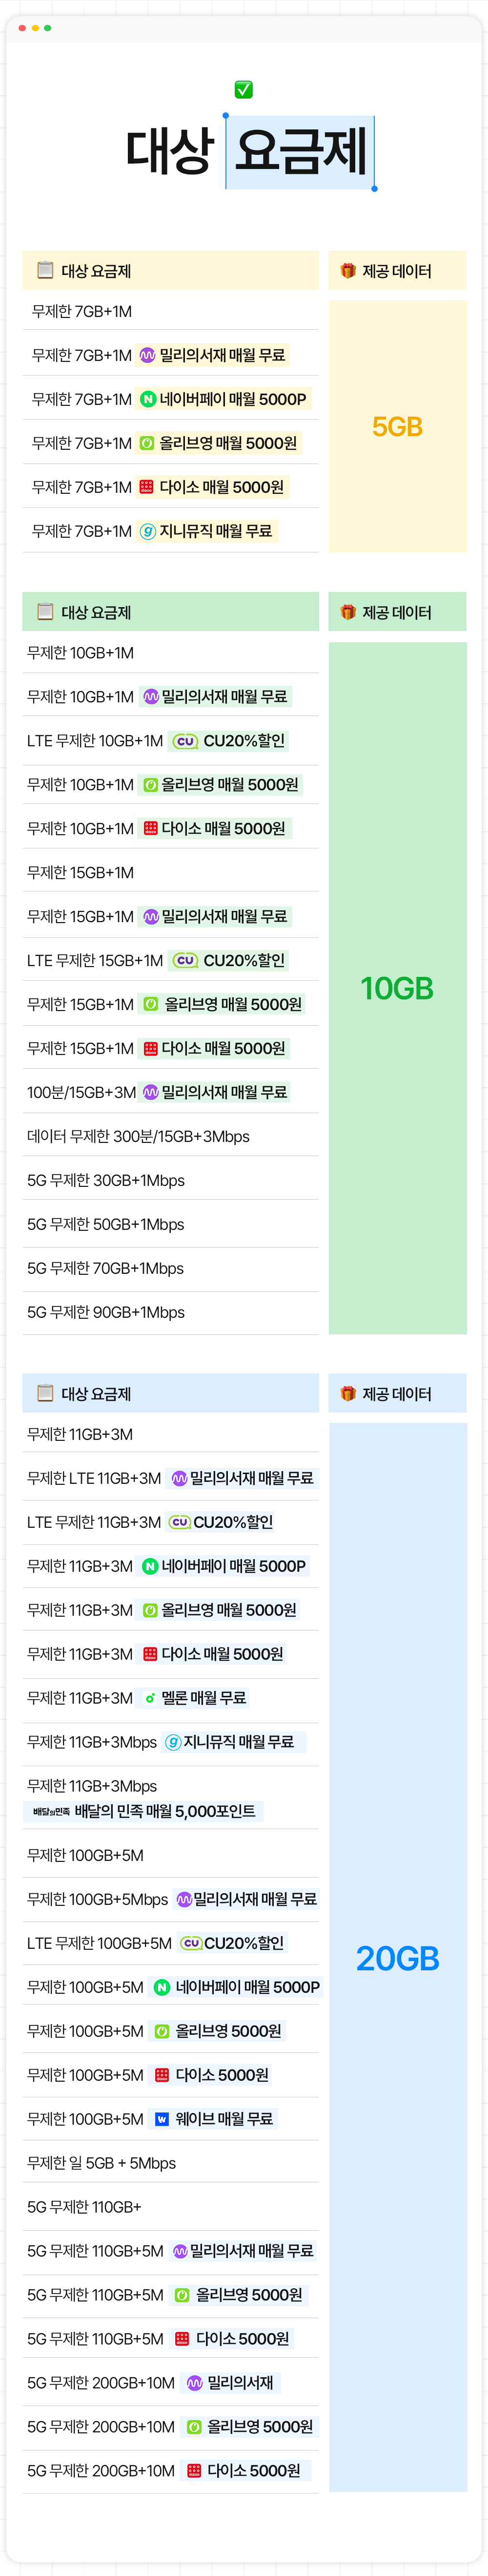
Task: Click the Genie Music icon in 무제한 7GB+1M row
Action: click(148, 531)
